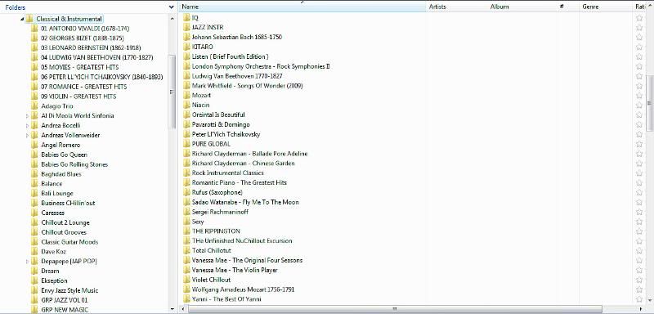Click rating star for IQ row

(x=639, y=17)
